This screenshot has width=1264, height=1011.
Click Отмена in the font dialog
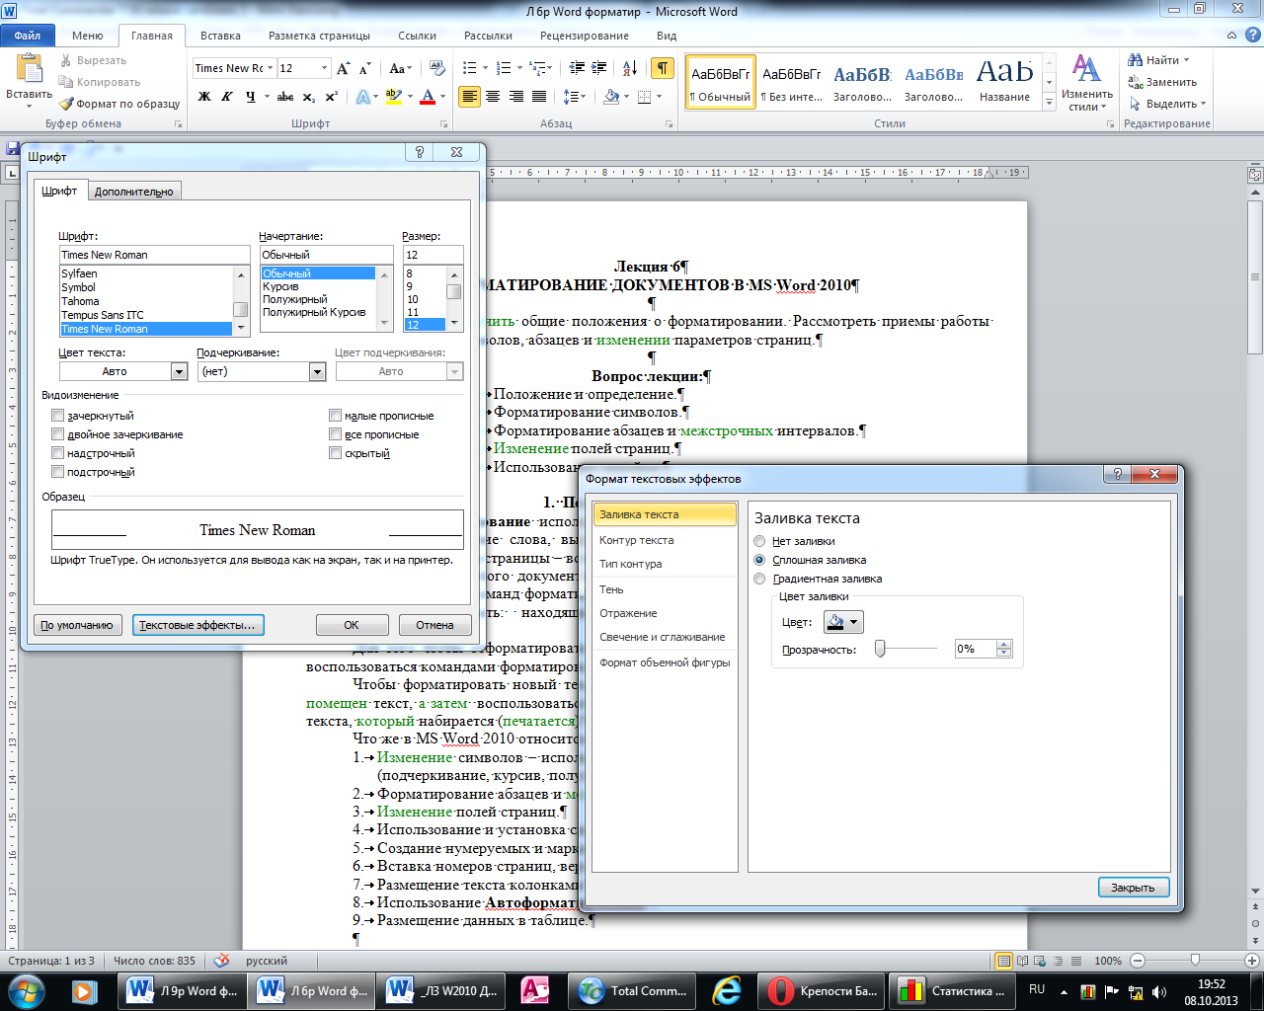pyautogui.click(x=434, y=625)
